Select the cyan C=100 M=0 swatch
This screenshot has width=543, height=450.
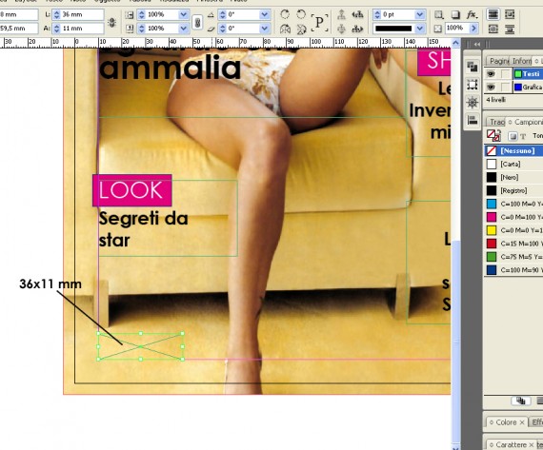point(513,204)
